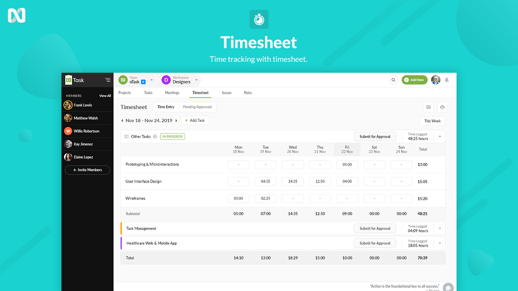Screen dimensions: 518x291
Task: Switch to the Tasks tab
Action: click(148, 93)
